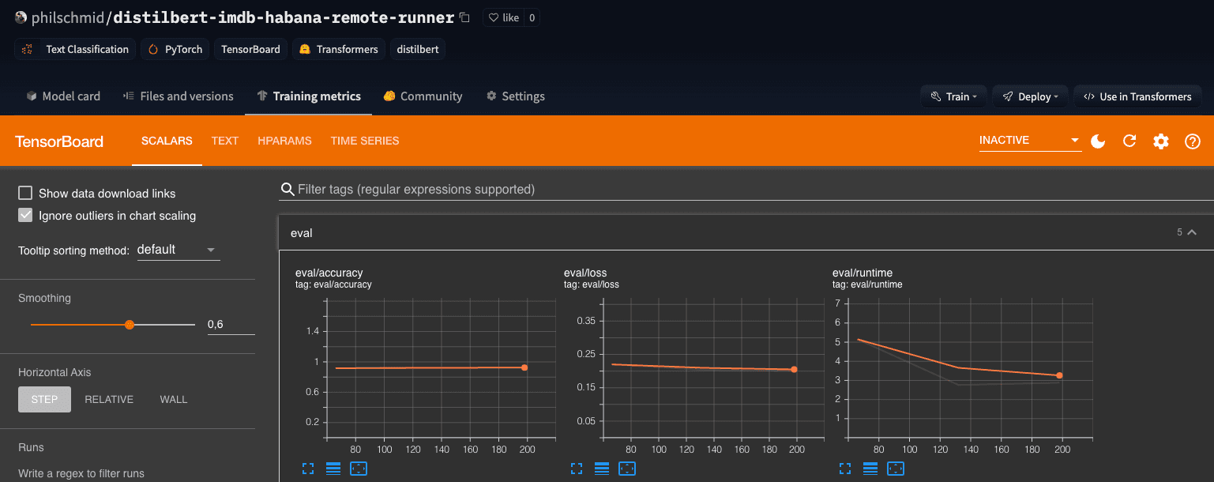Uncheck Ignore outliers in chart scaling

tap(25, 215)
